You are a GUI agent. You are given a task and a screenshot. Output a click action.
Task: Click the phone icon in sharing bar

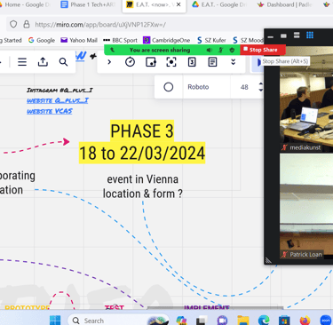click(x=112, y=50)
